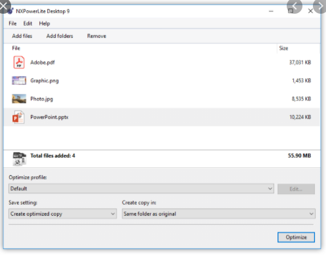The height and width of the screenshot is (264, 326).
Task: Close the image viewer overlay with X
Action: [4, 6]
